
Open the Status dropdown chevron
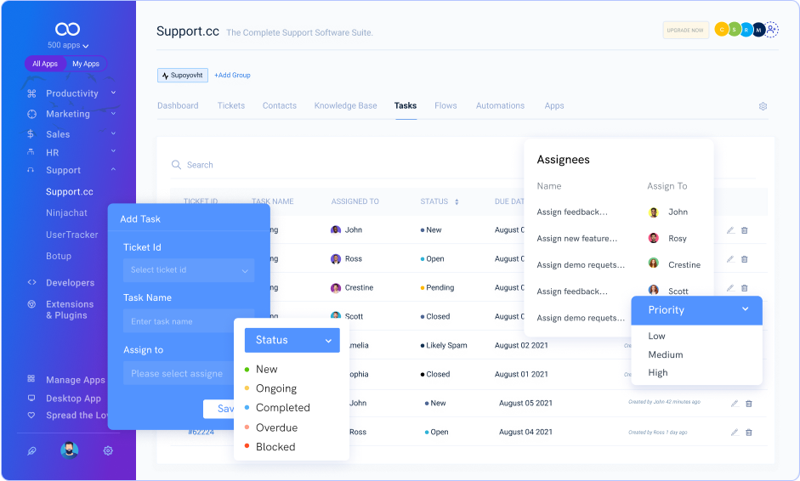click(328, 340)
